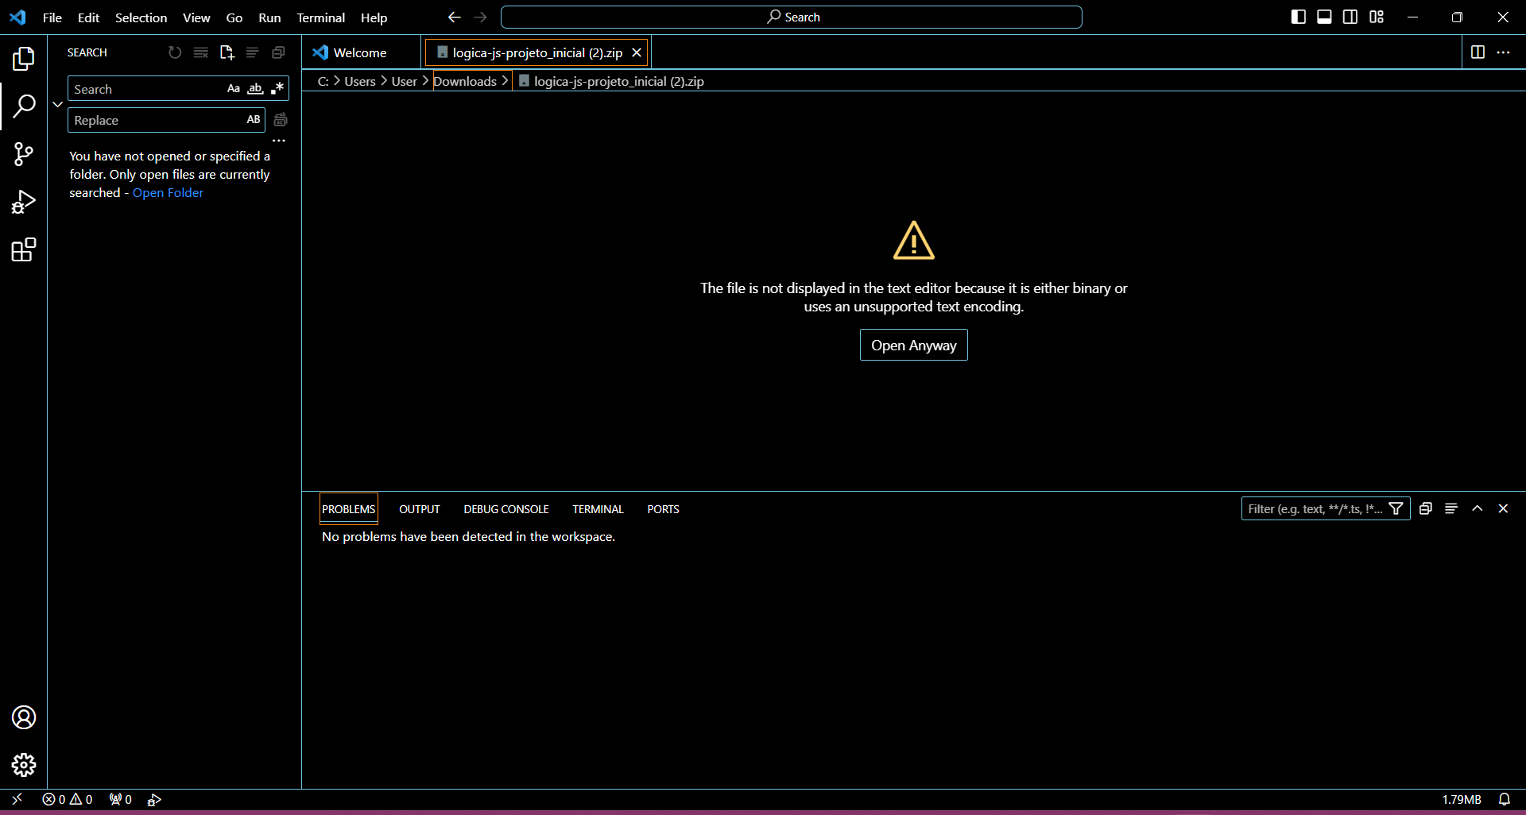This screenshot has width=1526, height=815.
Task: Expand the C: breadcrumb segment
Action: coord(323,81)
